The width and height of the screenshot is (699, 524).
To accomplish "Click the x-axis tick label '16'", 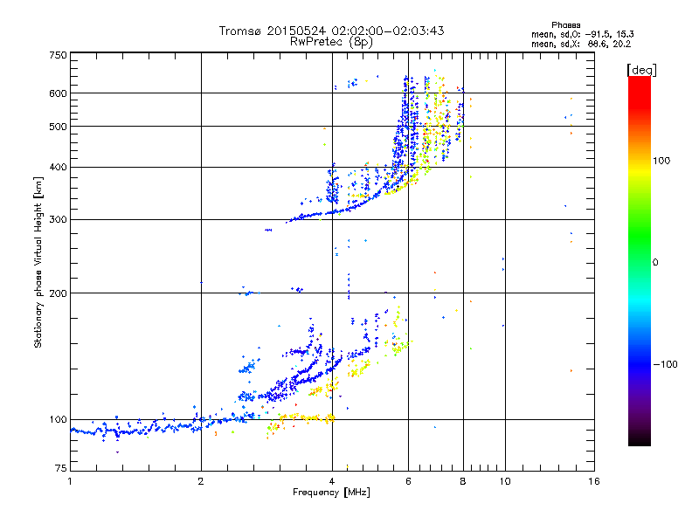I will [x=594, y=481].
